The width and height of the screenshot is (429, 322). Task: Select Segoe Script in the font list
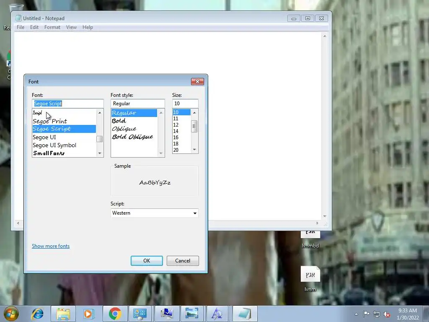coord(64,129)
